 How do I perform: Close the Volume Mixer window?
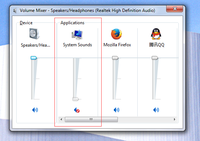click(174, 9)
